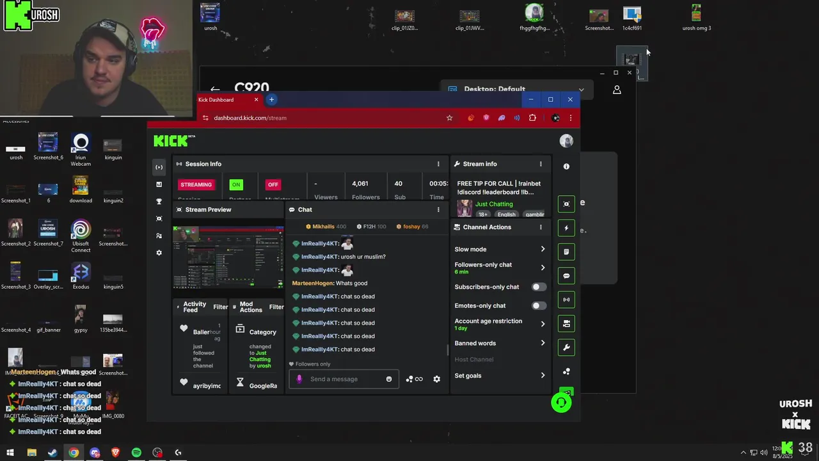Click Mikhailis in chat leaderboard
819x461 pixels.
(324, 226)
